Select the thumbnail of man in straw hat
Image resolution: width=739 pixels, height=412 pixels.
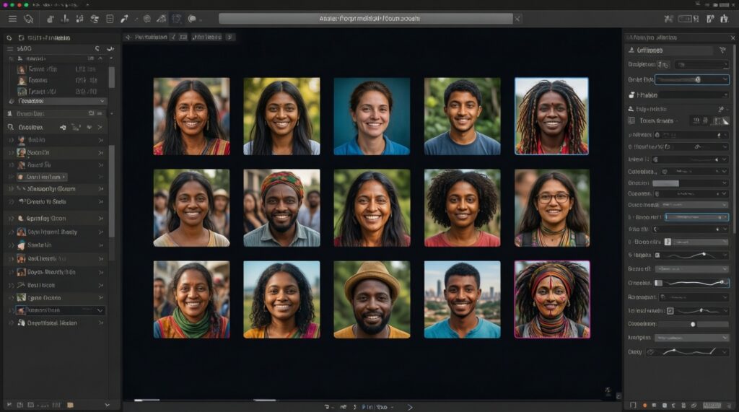[x=372, y=299]
